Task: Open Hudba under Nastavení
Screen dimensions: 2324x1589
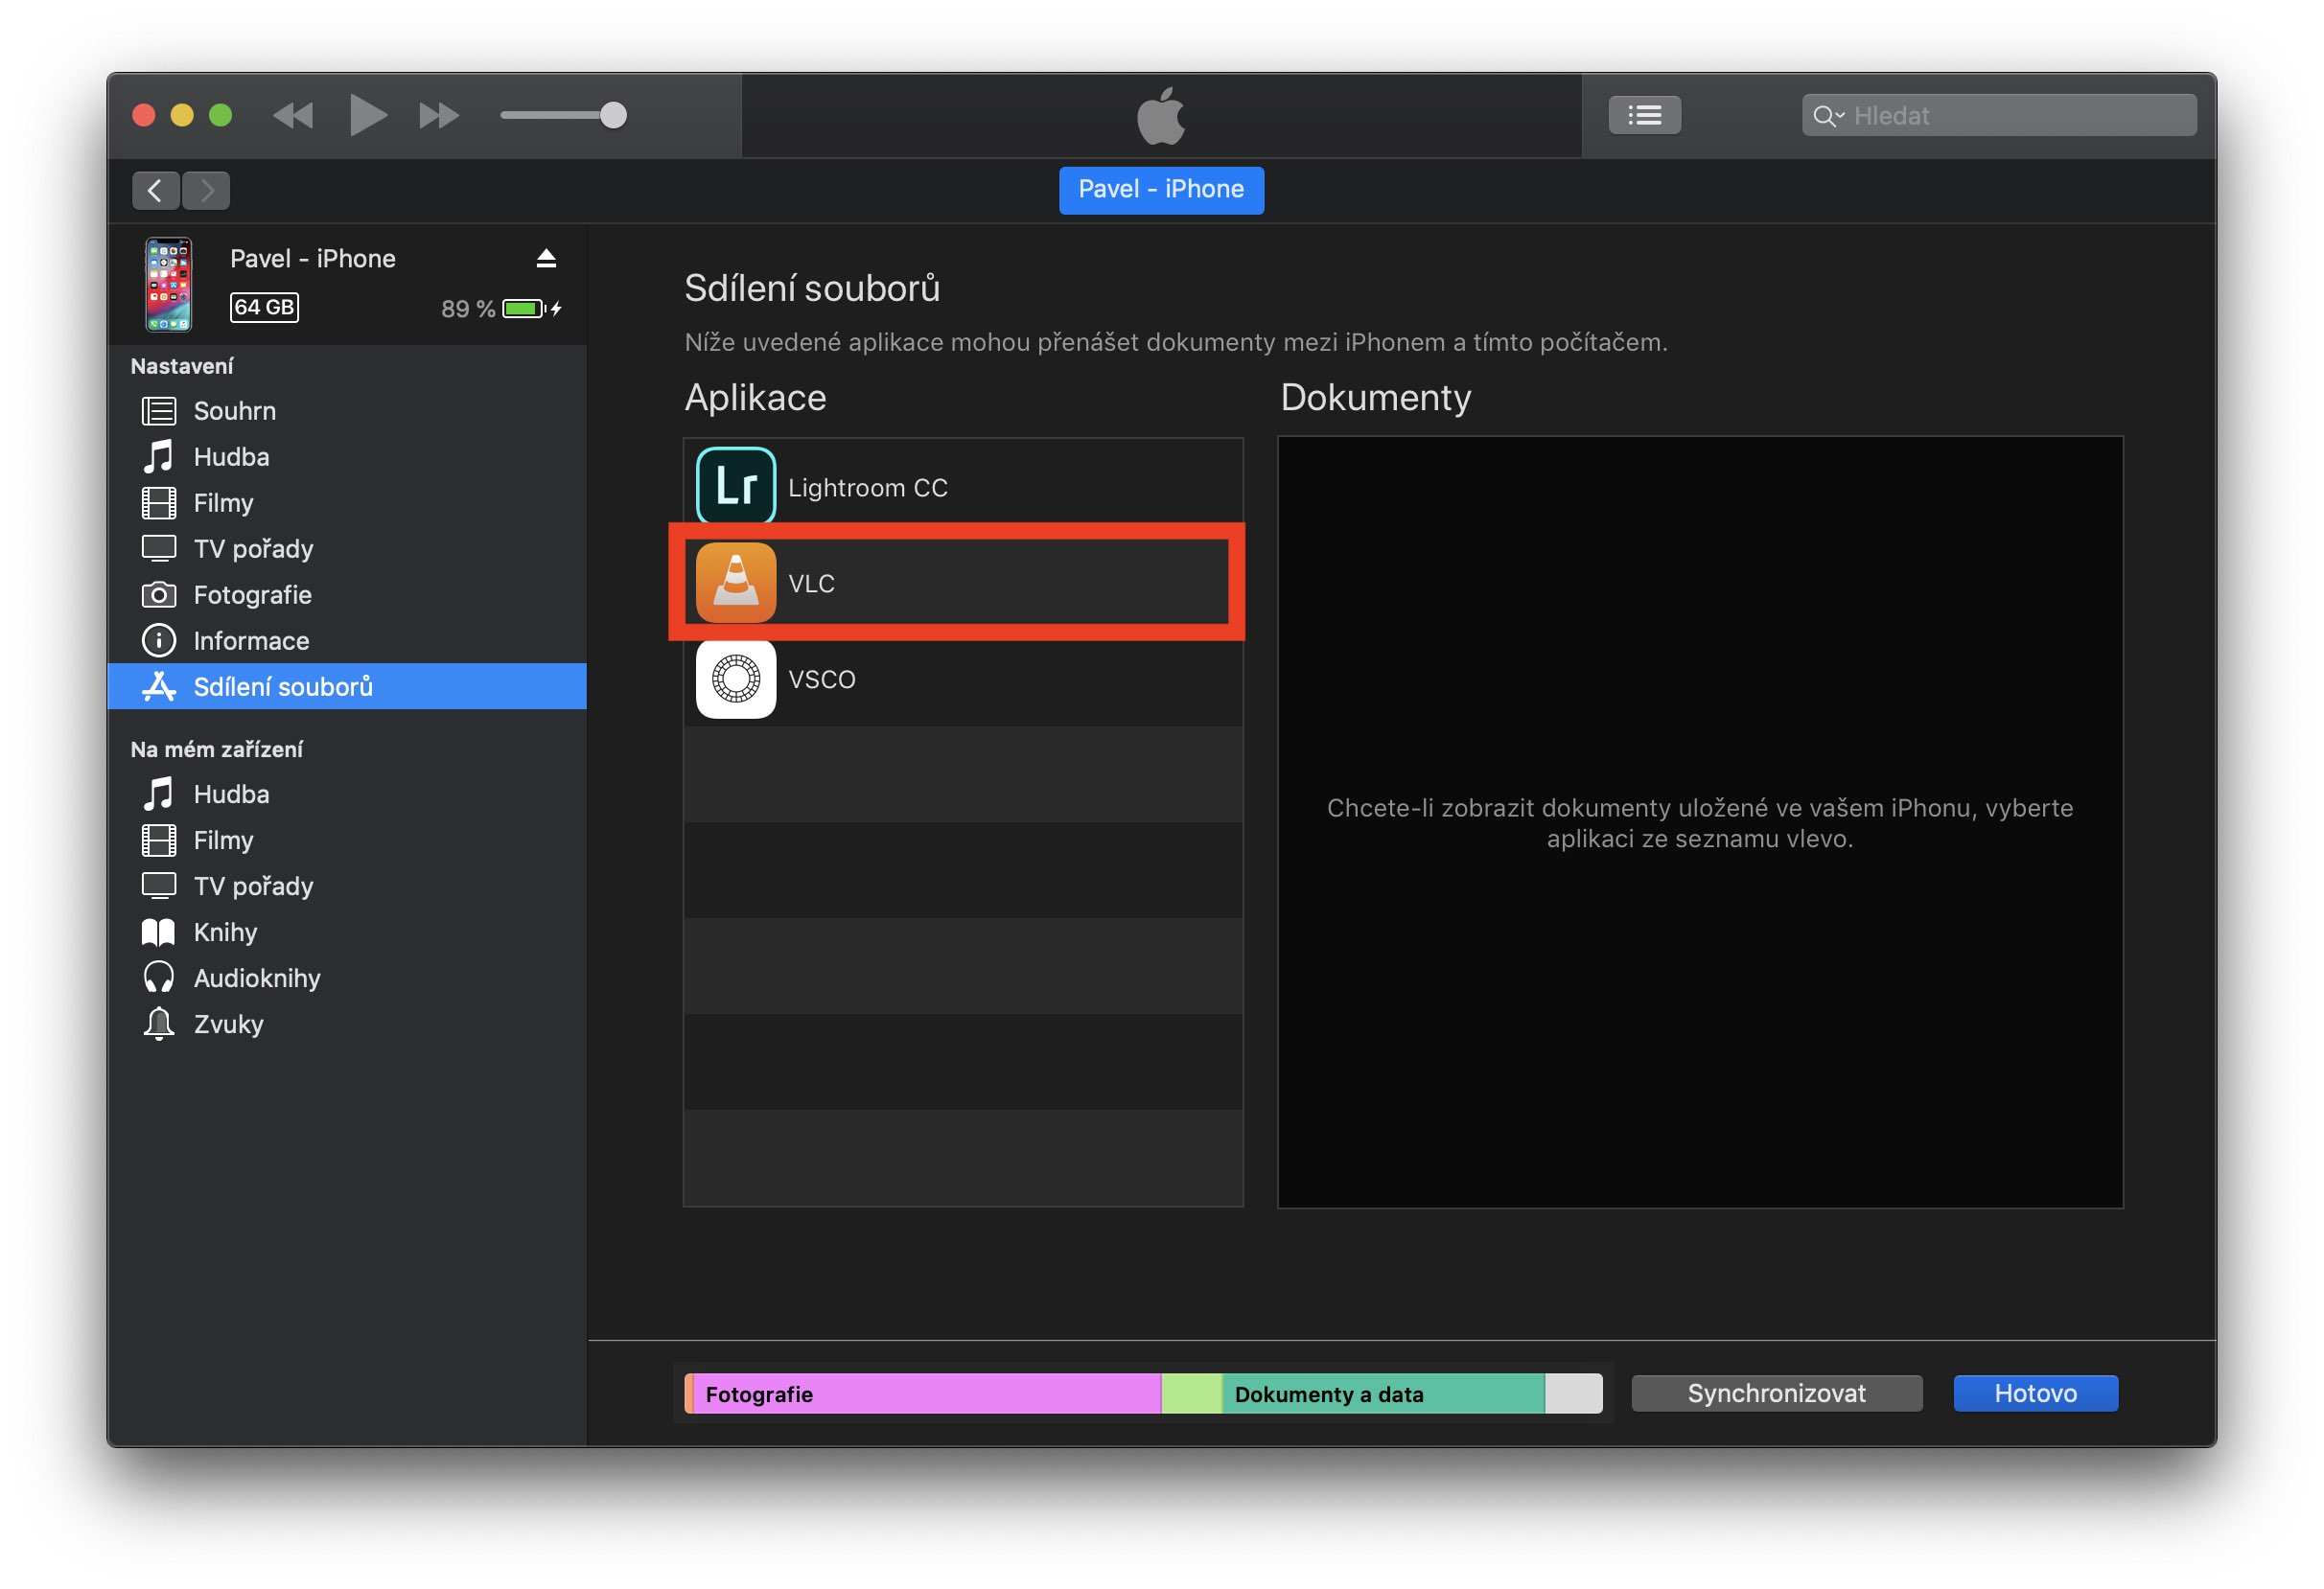Action: pyautogui.click(x=346, y=457)
